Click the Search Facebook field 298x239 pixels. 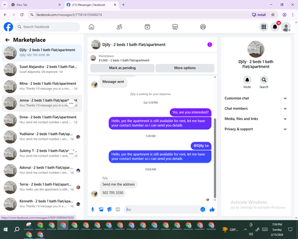48,27
